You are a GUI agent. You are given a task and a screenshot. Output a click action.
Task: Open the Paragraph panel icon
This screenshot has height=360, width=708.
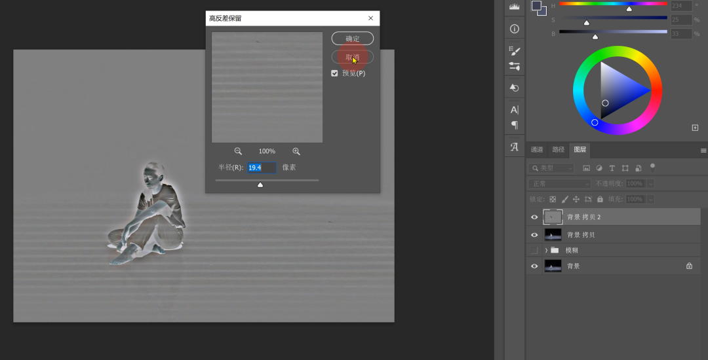click(x=515, y=125)
